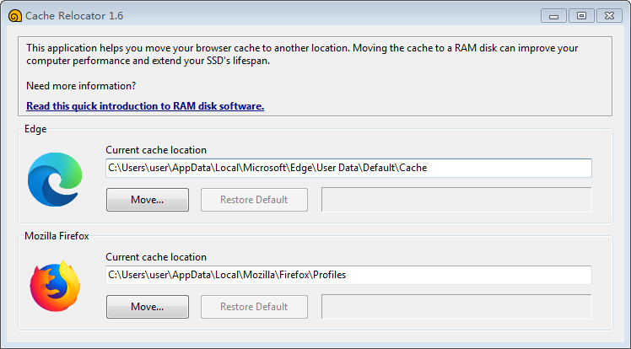Click the 'Need more information?' text

(81, 86)
